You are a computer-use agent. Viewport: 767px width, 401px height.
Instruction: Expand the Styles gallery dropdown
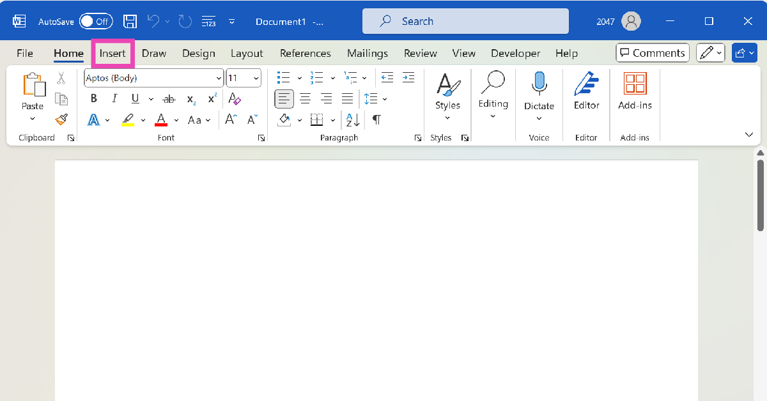(x=447, y=117)
